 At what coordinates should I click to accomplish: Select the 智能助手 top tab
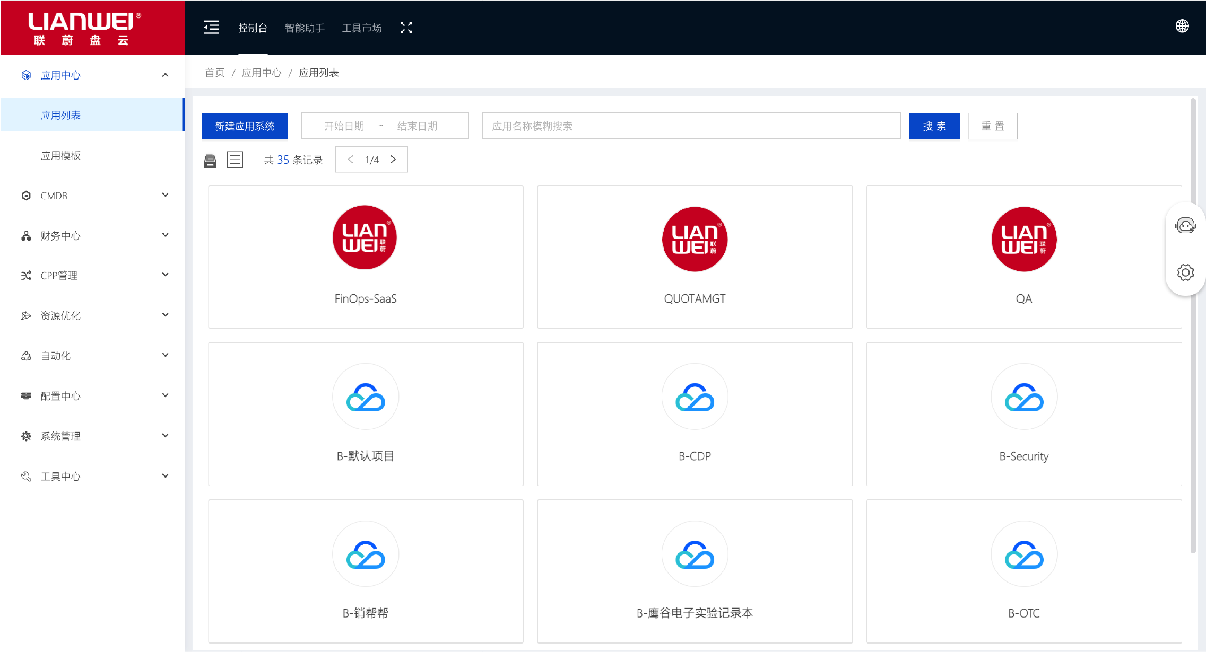pyautogui.click(x=305, y=28)
